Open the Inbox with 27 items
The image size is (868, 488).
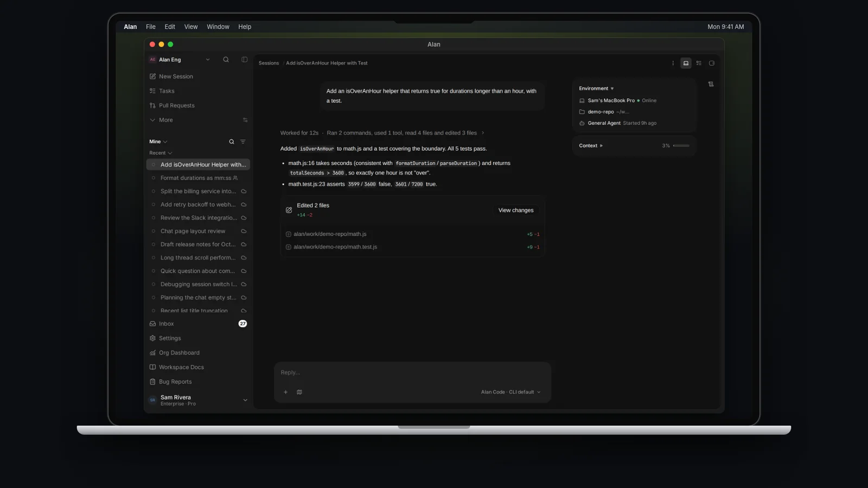pyautogui.click(x=198, y=324)
